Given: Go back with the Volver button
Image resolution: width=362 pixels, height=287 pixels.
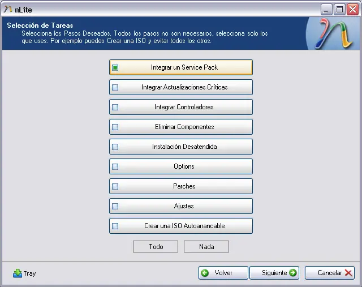Looking at the screenshot, I should click(223, 273).
